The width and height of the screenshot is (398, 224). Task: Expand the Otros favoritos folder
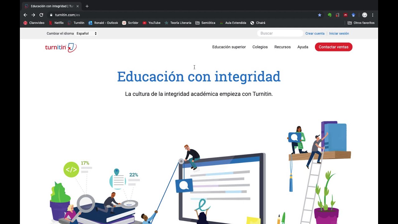[x=361, y=23]
